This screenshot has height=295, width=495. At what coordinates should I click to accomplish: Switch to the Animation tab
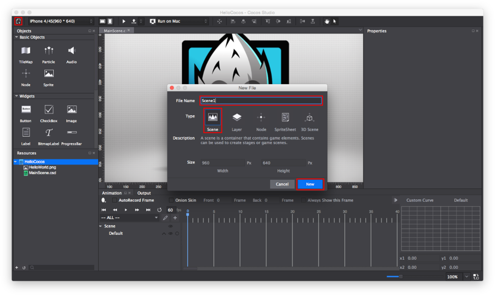112,193
